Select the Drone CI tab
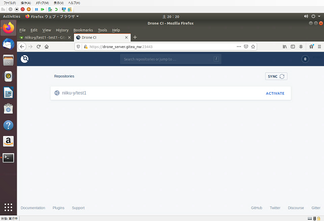324x221 pixels. pos(102,37)
